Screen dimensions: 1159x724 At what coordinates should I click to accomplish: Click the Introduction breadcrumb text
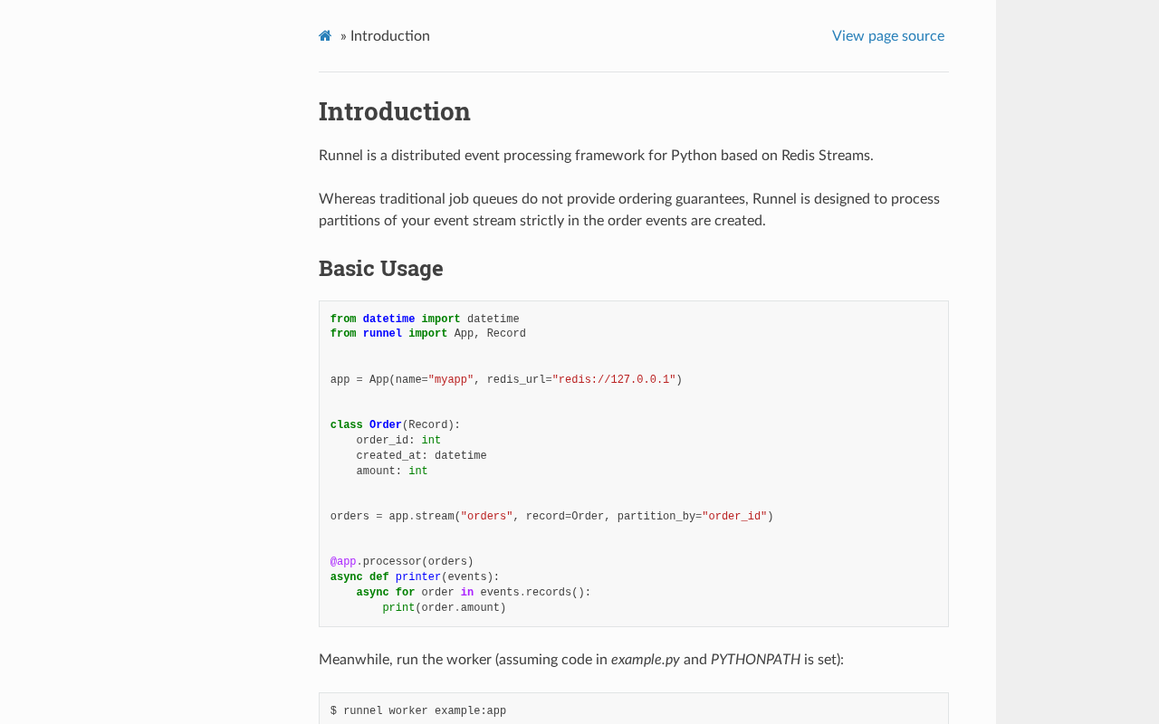(390, 36)
